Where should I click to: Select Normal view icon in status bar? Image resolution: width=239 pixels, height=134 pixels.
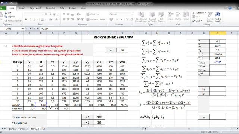[202, 132]
